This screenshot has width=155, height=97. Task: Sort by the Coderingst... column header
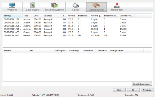pyautogui.click(x=75, y=50)
